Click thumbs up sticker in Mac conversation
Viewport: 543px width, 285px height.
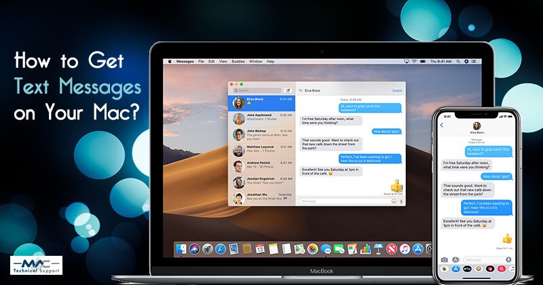pos(396,186)
